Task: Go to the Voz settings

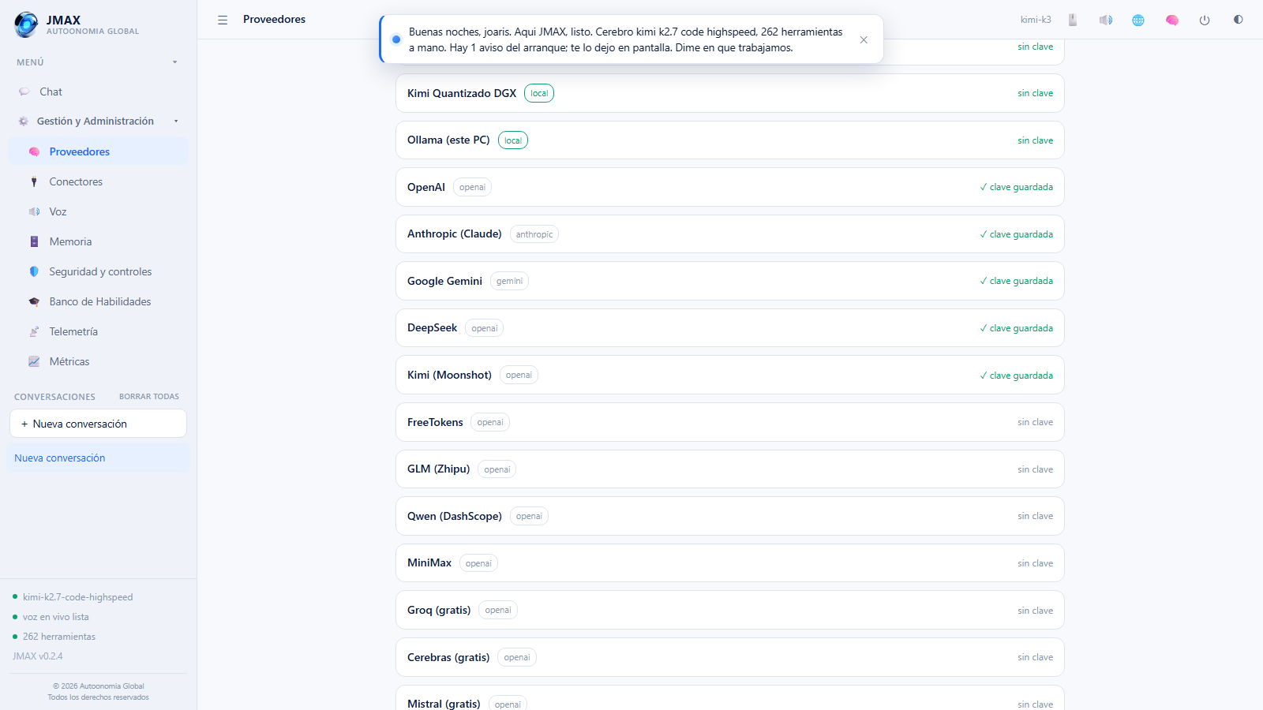Action: pyautogui.click(x=98, y=211)
